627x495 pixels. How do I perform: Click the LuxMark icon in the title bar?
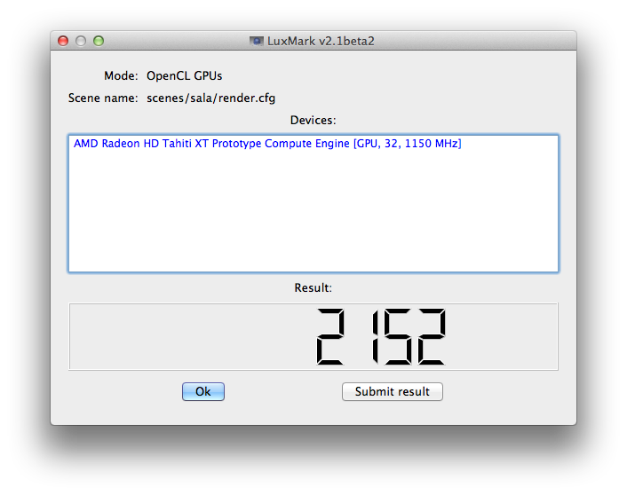tap(257, 41)
